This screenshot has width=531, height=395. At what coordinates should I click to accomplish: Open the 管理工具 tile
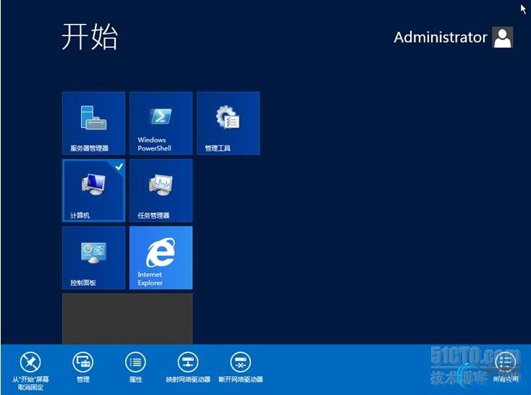(229, 123)
